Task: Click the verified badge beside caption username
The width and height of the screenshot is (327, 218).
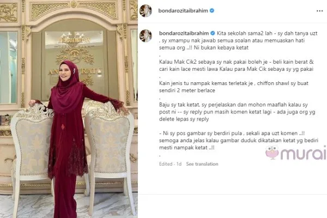Action: pyautogui.click(x=213, y=33)
